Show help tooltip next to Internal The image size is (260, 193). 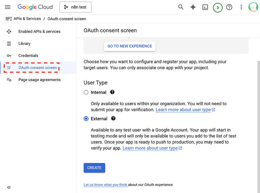(112, 92)
